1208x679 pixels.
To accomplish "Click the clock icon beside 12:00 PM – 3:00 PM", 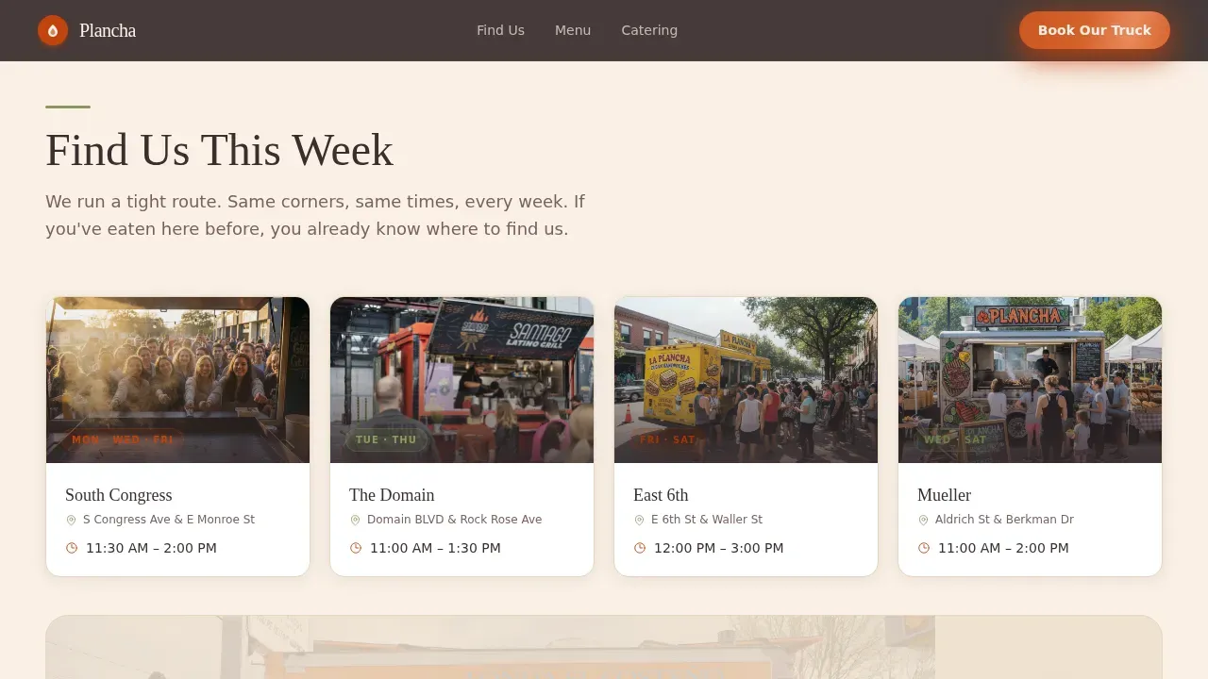I will [640, 548].
